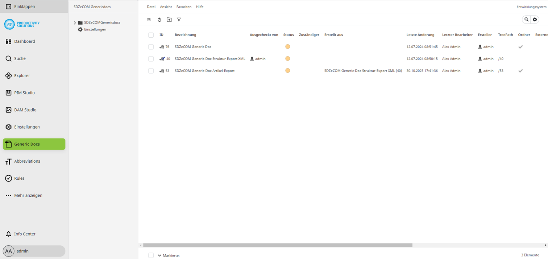Image resolution: width=548 pixels, height=259 pixels.
Task: Open the Generic Docs module in the sidebar
Action: 28,144
